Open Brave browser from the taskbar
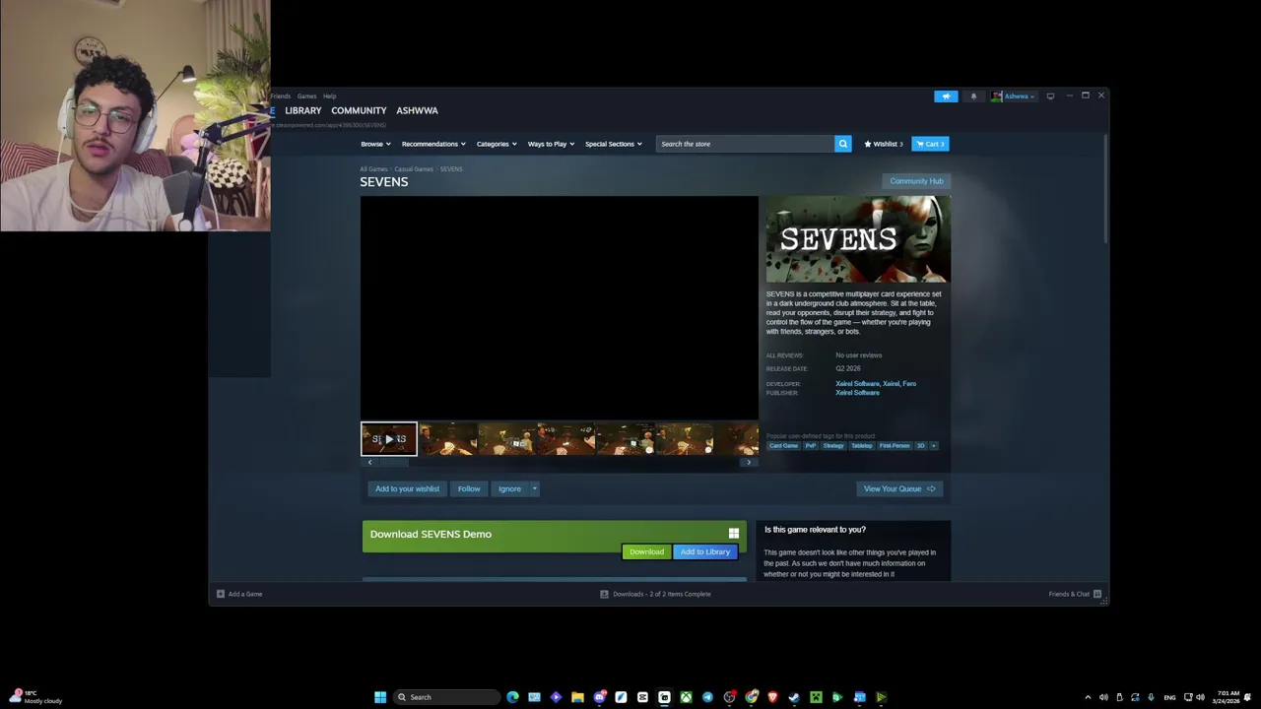This screenshot has height=709, width=1261. pos(772,697)
